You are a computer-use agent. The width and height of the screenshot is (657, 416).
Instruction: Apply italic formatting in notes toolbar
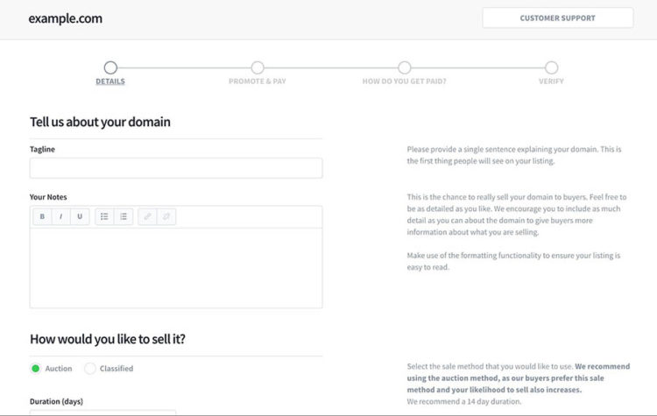(x=61, y=216)
